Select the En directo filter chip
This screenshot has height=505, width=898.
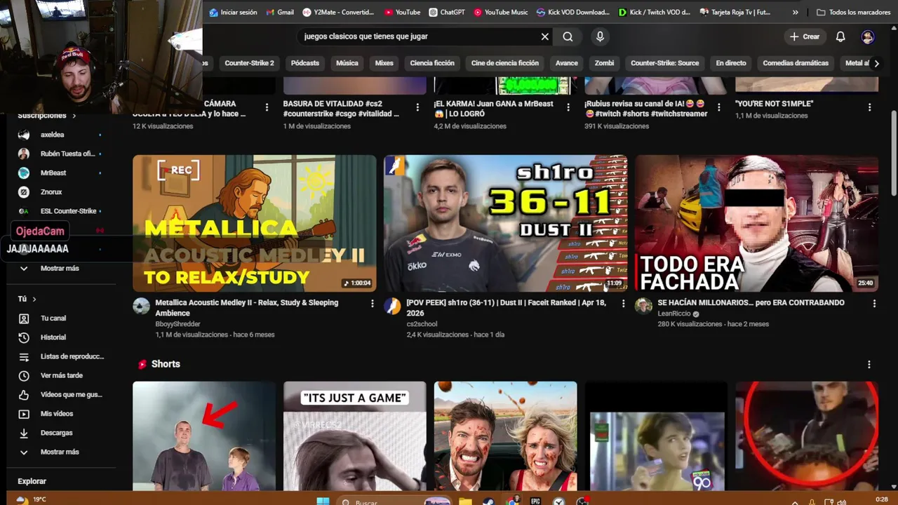(731, 63)
